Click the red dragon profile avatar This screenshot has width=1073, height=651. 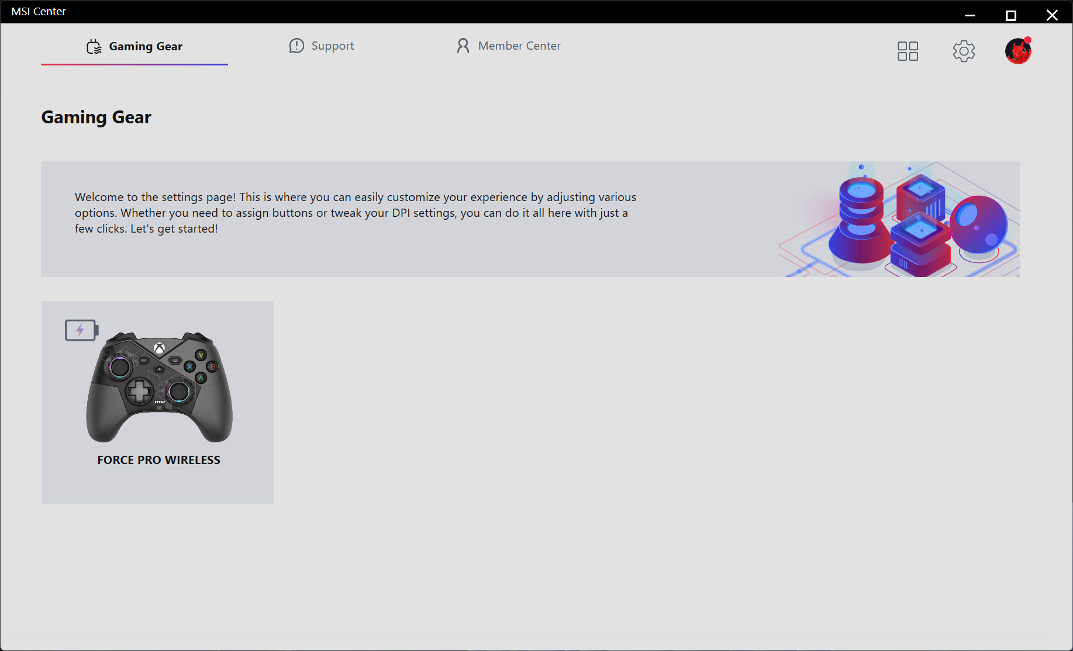[1017, 51]
